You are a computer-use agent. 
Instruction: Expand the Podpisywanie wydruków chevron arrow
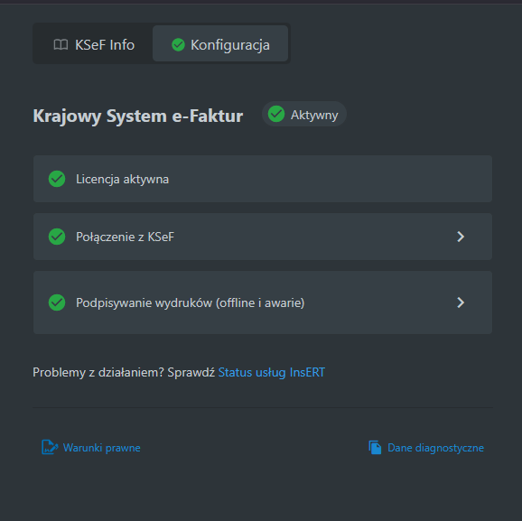pyautogui.click(x=461, y=302)
